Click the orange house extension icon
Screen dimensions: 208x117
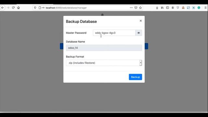pyautogui.click(x=183, y=8)
